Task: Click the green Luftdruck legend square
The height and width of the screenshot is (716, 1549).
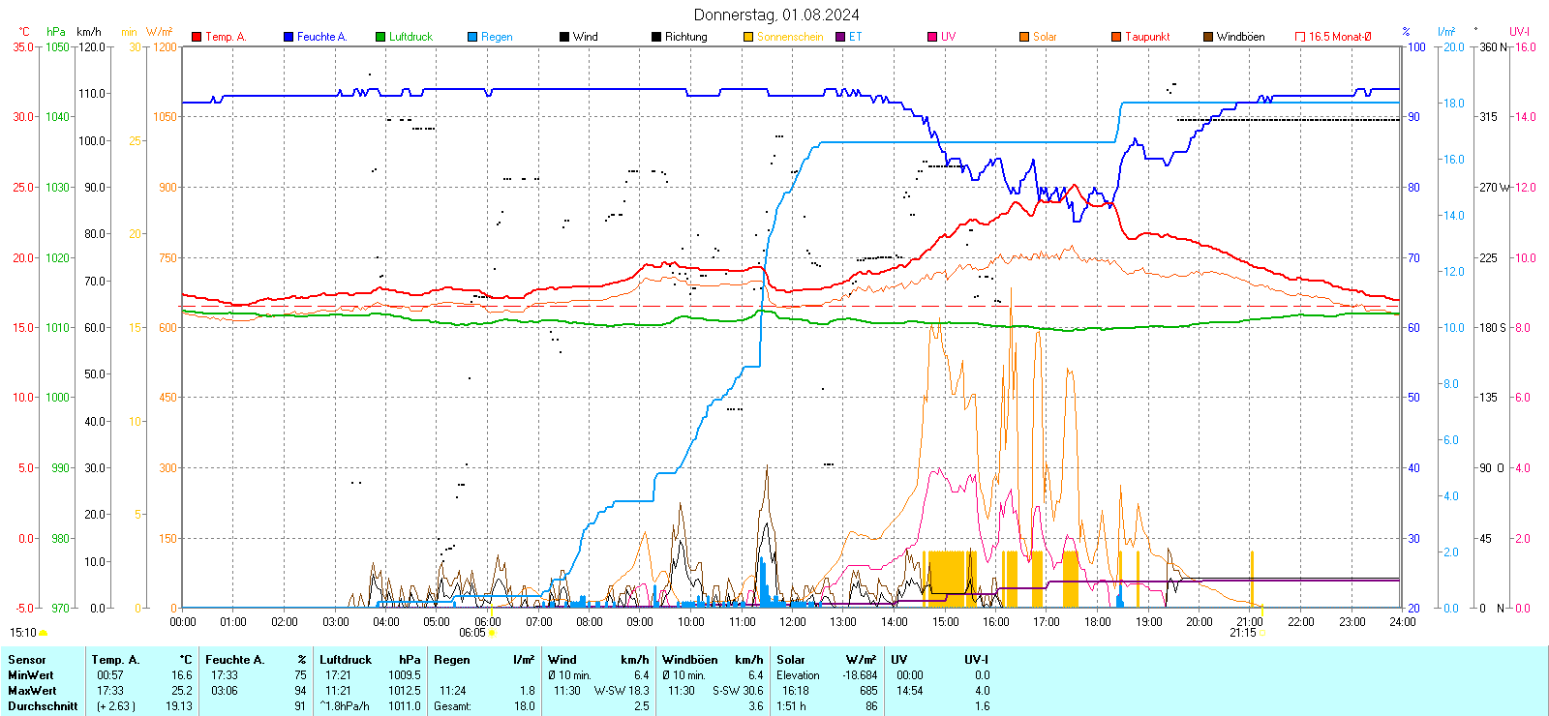Action: 380,37
